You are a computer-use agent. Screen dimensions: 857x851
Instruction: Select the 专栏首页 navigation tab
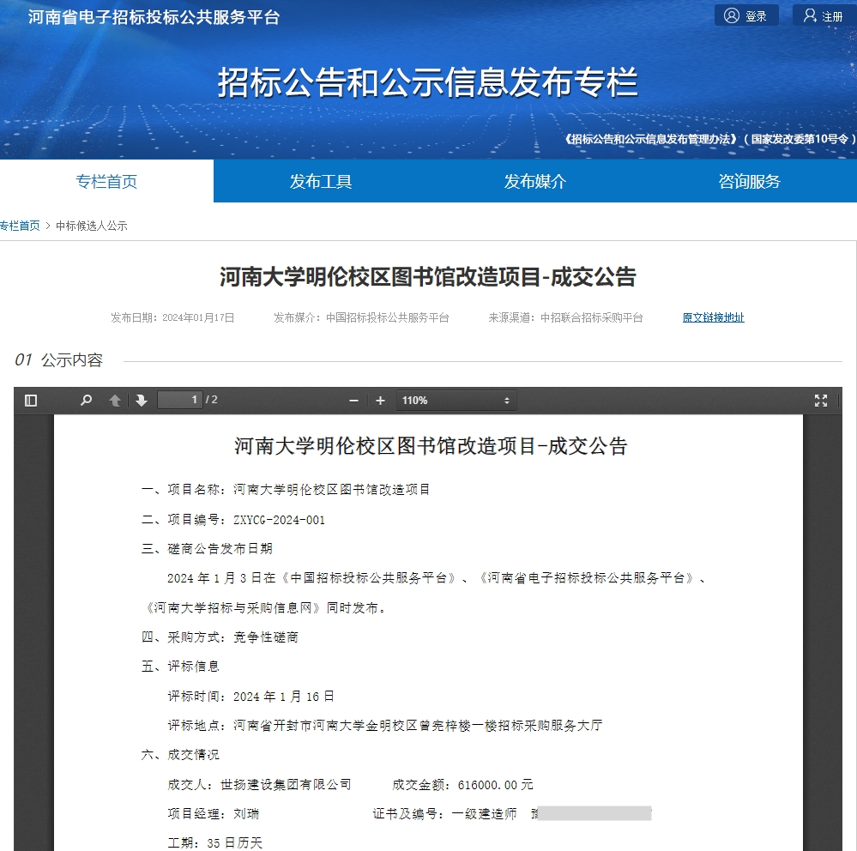point(106,181)
